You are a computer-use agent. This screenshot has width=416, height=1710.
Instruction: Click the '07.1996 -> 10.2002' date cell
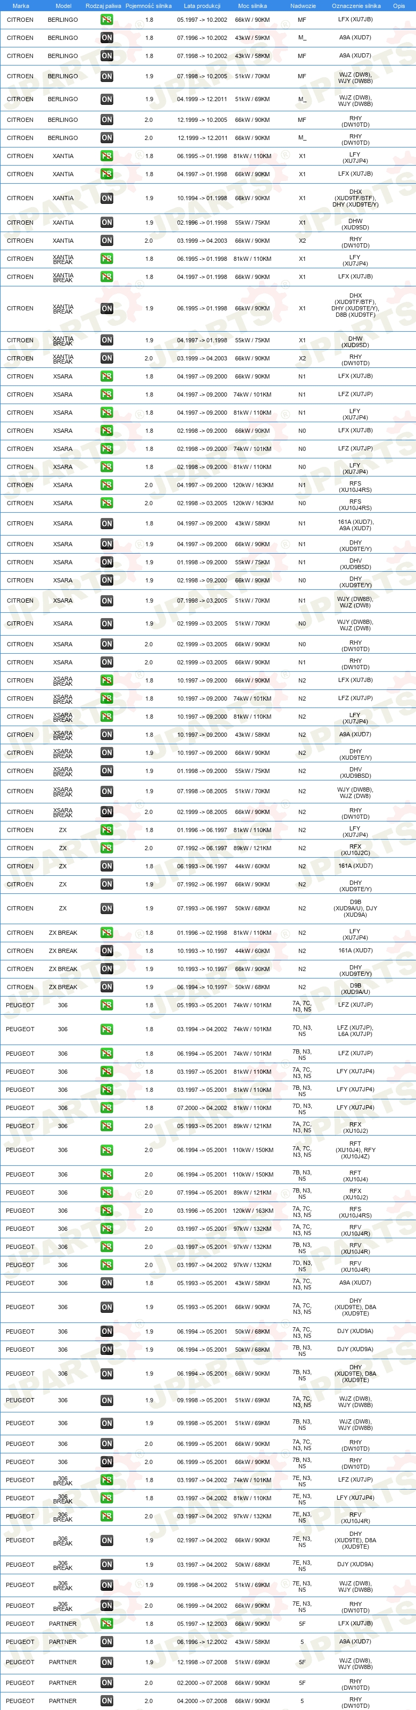click(202, 38)
